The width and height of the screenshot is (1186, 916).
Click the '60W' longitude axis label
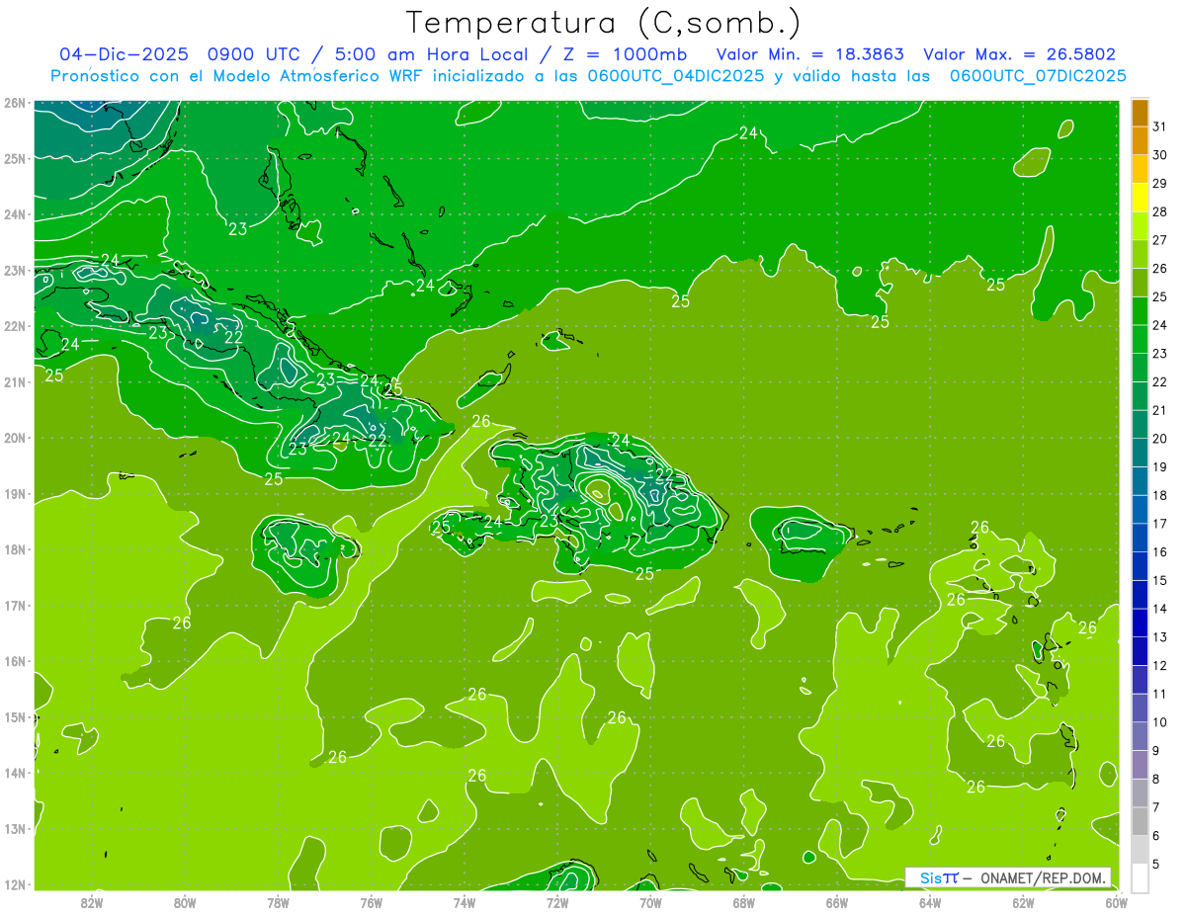click(x=1117, y=901)
